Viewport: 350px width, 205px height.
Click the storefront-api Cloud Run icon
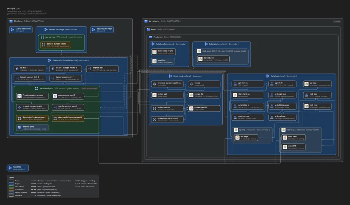tap(235, 95)
